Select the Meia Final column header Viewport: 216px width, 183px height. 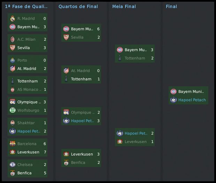click(124, 6)
